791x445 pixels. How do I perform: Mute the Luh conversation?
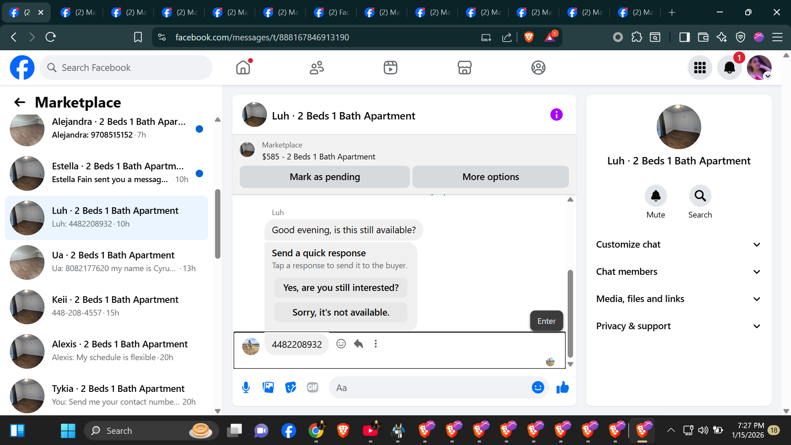(x=655, y=196)
